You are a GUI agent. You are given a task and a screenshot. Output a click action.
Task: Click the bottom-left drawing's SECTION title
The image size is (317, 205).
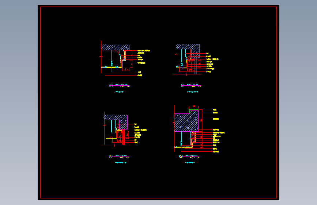(121, 155)
